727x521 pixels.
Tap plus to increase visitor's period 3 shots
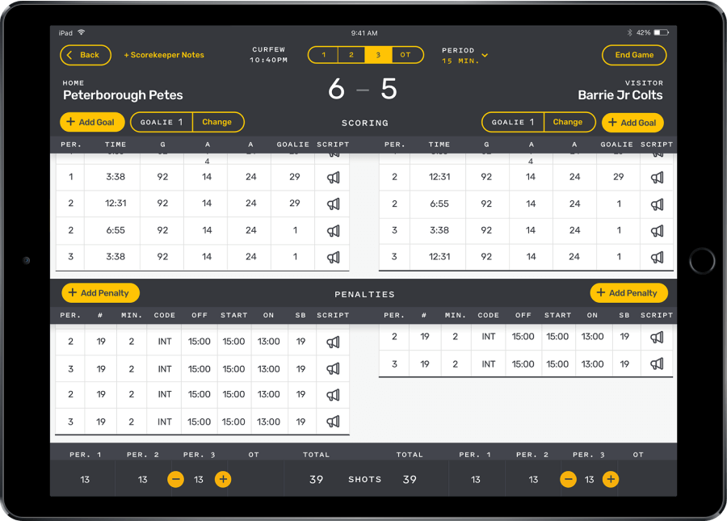click(610, 479)
